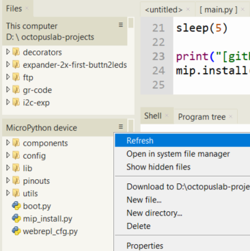Open the This computer panel hamburger menu
The height and width of the screenshot is (251, 250).
[x=121, y=25]
